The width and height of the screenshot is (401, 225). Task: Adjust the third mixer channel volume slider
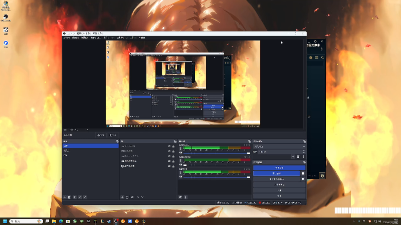217,177
